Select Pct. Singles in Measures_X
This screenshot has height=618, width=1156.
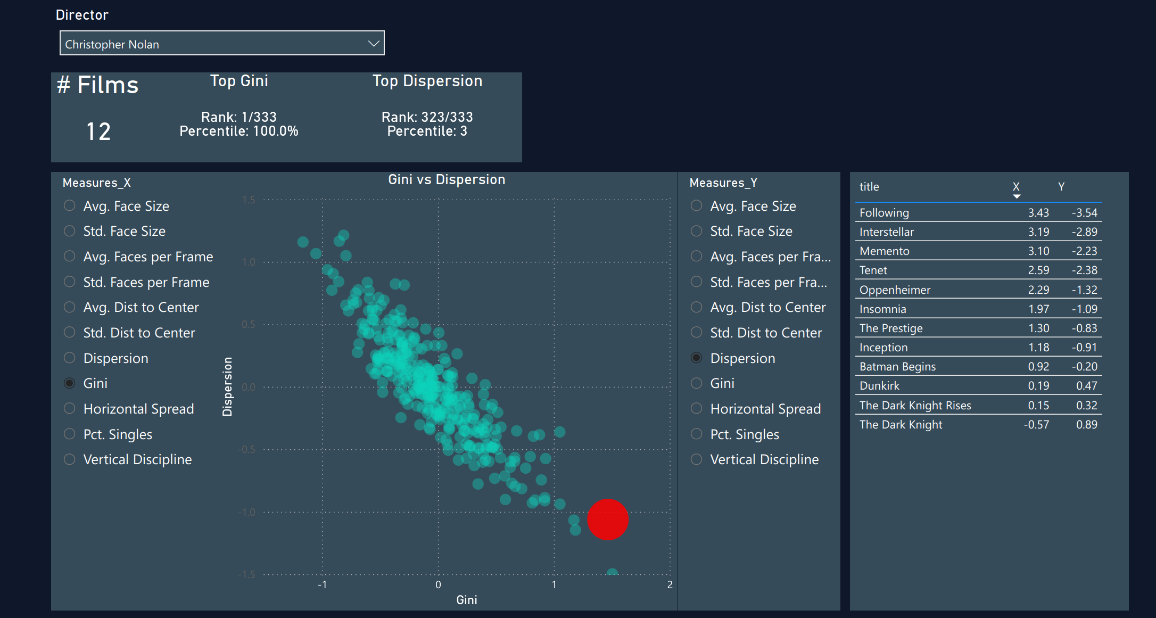[x=69, y=434]
